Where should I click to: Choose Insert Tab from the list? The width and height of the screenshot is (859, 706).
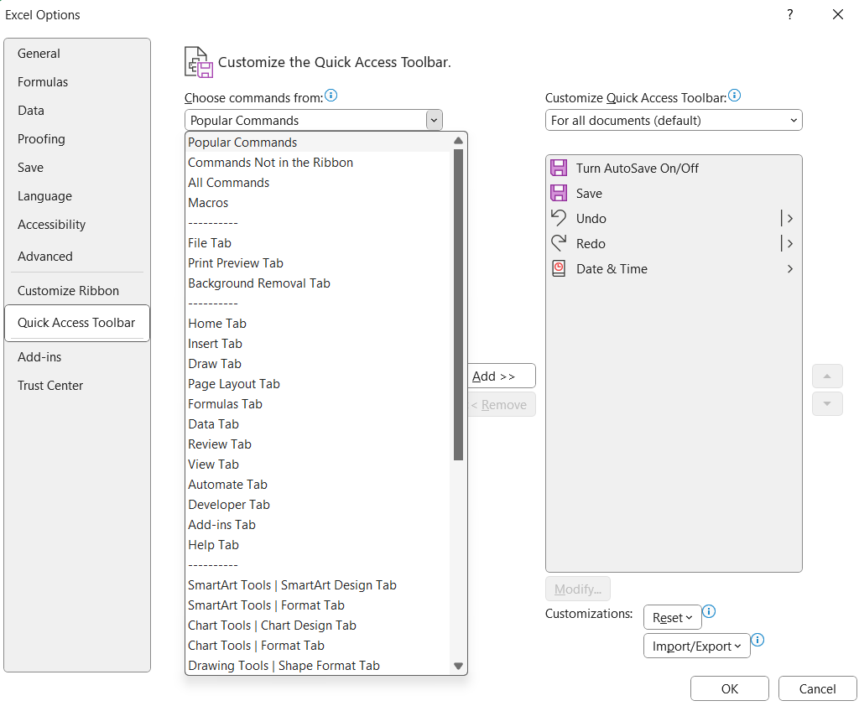click(319, 344)
